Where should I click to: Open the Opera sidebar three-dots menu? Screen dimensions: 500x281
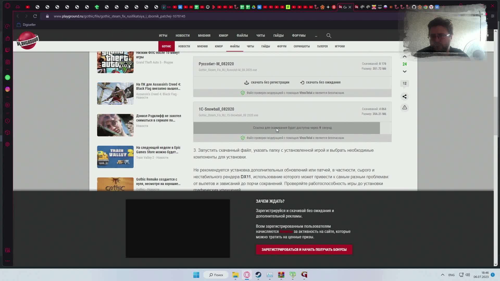8,261
